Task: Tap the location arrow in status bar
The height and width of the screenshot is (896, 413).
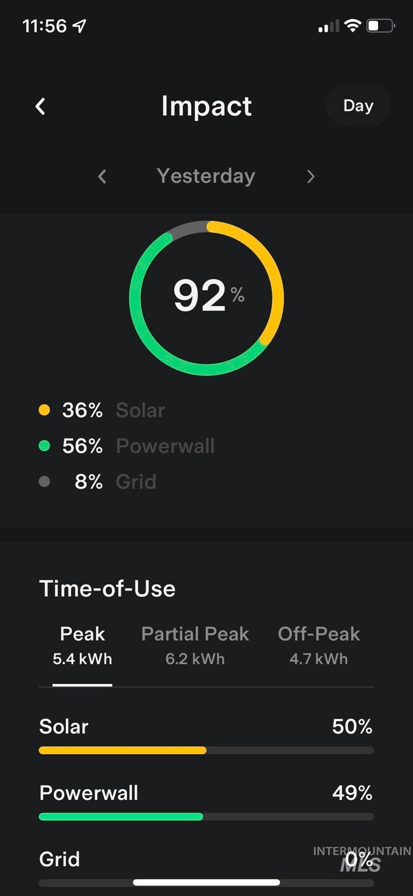Action: point(79,26)
